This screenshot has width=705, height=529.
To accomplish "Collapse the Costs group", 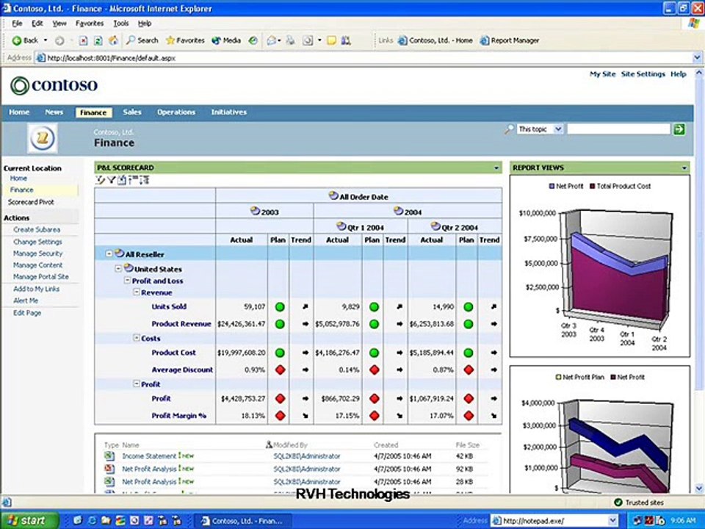I will tap(137, 338).
